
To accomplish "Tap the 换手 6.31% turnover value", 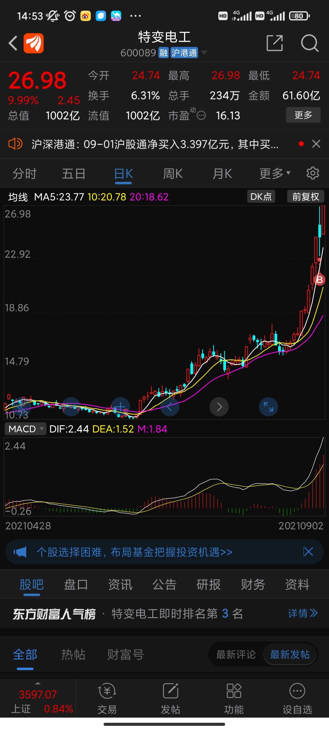I will 145,96.
